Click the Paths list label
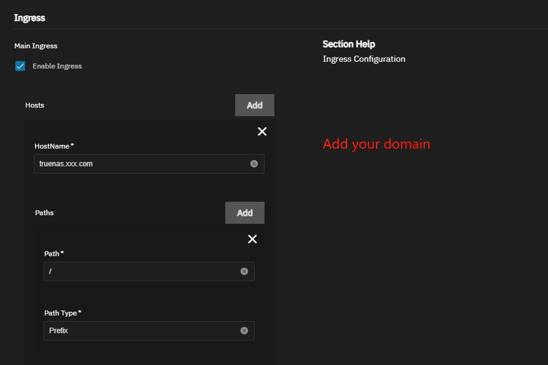The width and height of the screenshot is (548, 365). coord(44,213)
